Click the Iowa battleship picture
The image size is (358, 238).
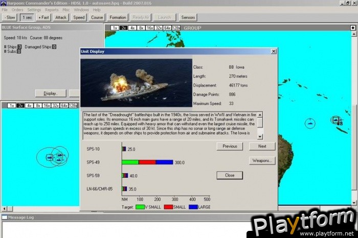137,83
